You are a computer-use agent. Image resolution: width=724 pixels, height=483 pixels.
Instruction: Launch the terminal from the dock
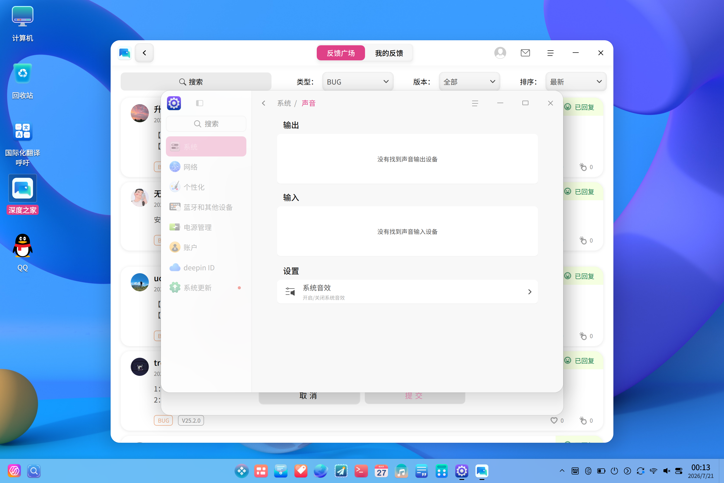pos(361,471)
